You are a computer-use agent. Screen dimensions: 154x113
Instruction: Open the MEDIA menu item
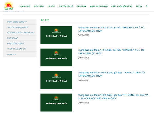[139, 6]
